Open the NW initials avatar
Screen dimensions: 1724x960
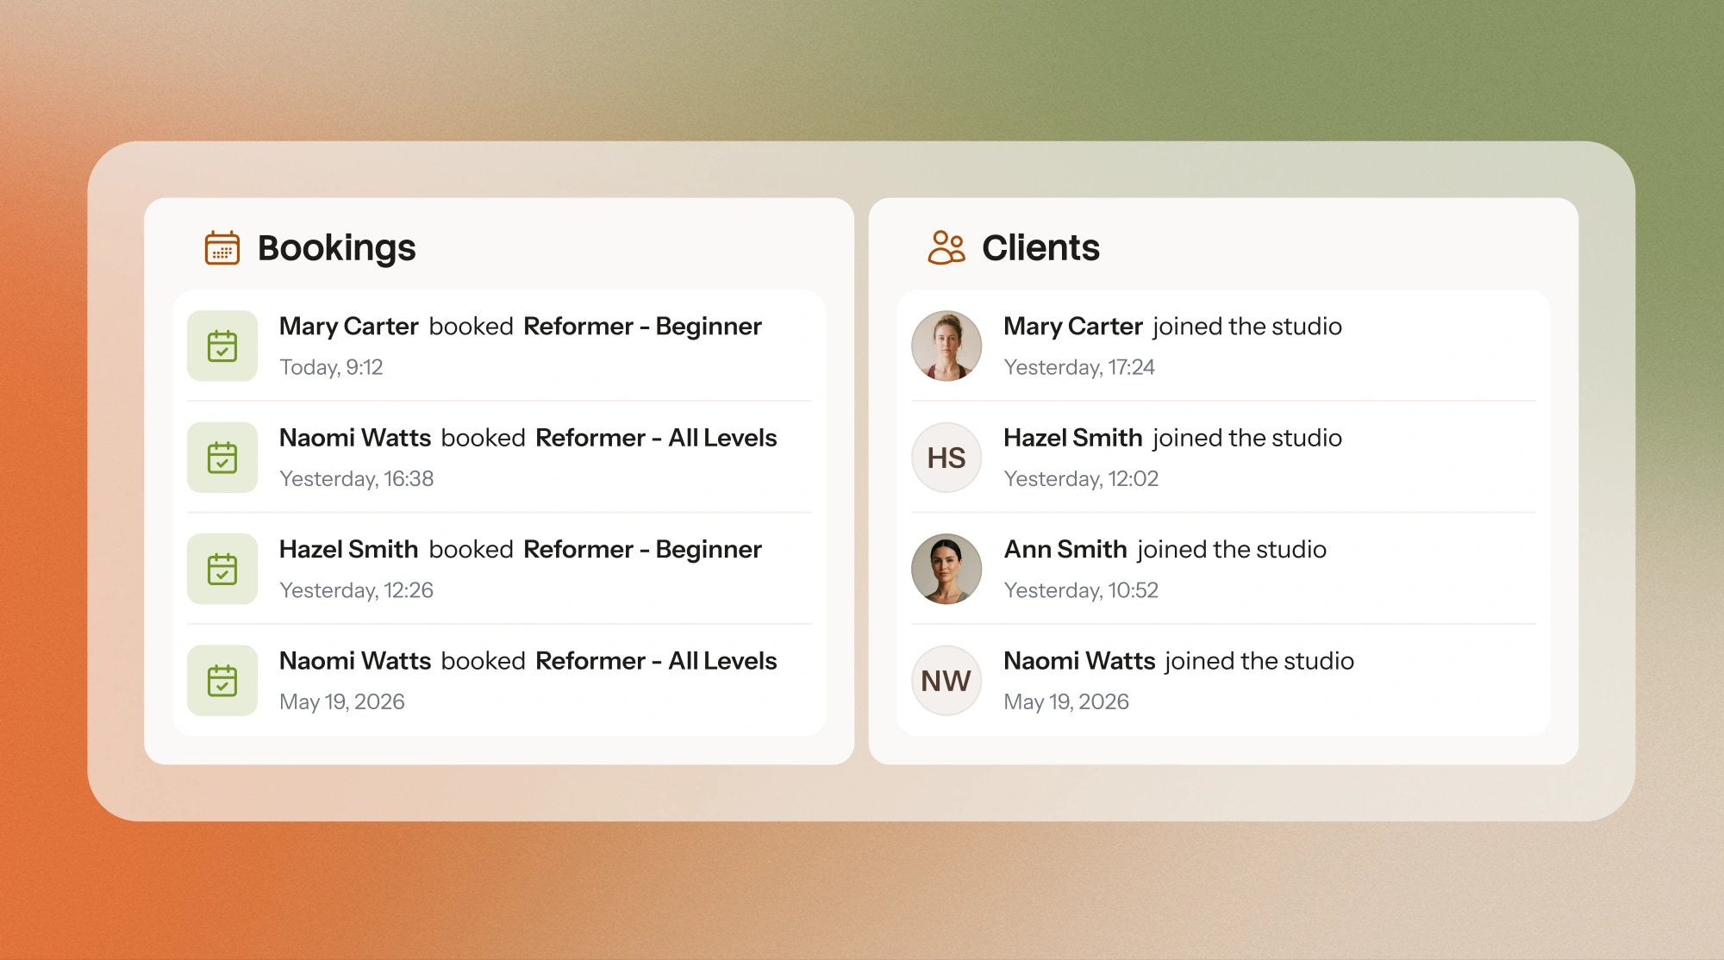(946, 681)
